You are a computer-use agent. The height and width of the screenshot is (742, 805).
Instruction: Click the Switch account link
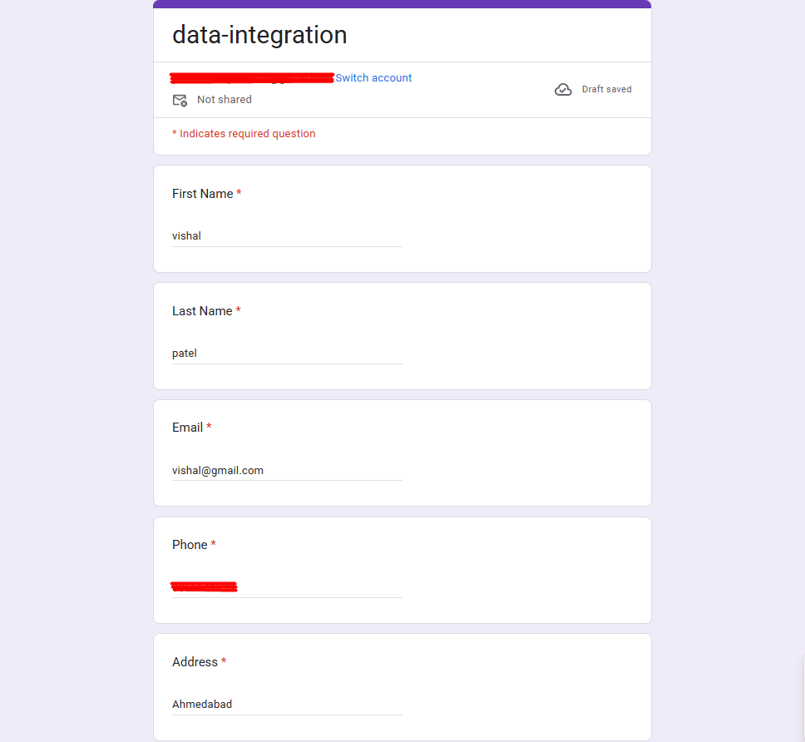coord(373,78)
